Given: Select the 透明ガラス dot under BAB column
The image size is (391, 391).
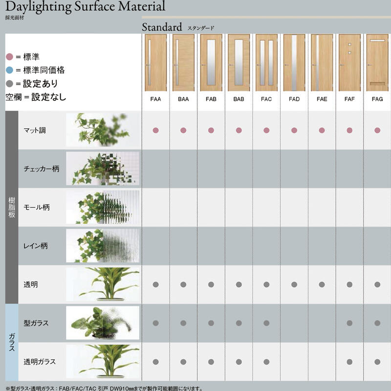Looking at the screenshot, I should [239, 362].
